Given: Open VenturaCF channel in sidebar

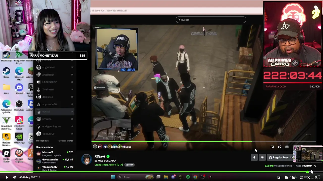Looking at the screenshot, I should pos(55,134).
